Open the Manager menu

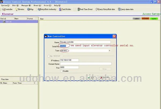[26, 5]
